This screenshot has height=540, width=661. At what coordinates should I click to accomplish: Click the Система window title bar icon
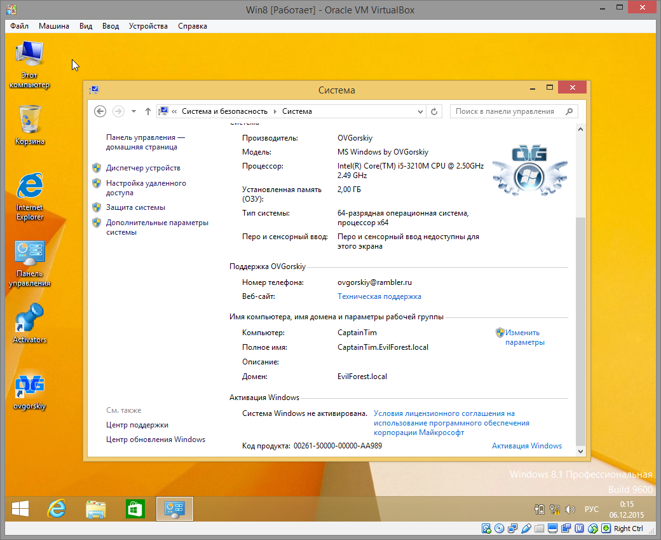[x=94, y=90]
